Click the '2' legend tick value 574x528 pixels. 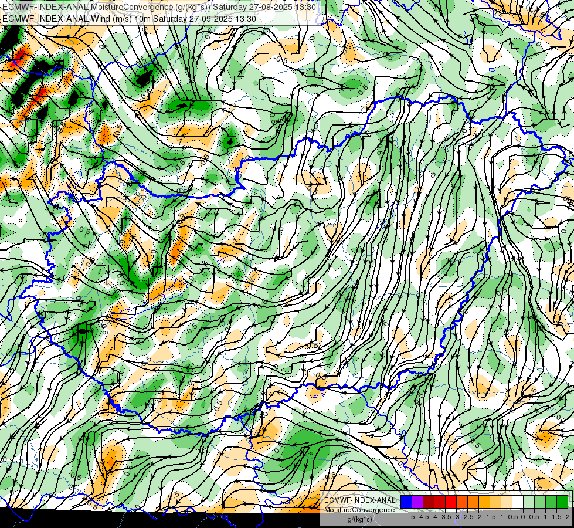click(x=568, y=517)
